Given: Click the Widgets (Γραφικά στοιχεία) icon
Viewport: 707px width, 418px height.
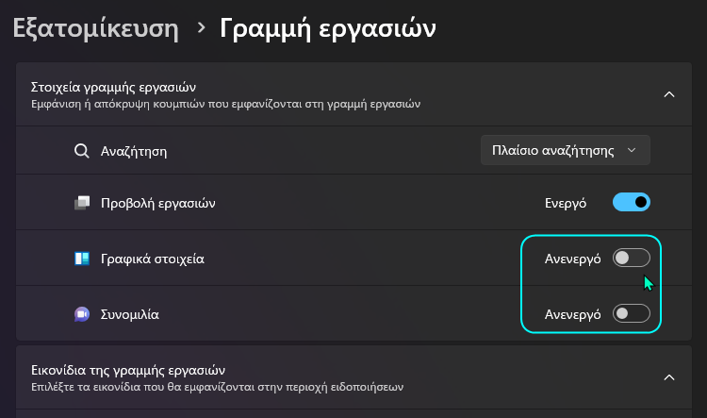Looking at the screenshot, I should point(82,259).
